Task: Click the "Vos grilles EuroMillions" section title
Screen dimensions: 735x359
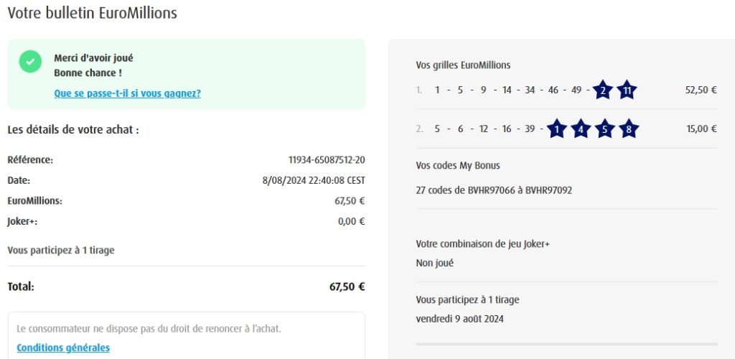Action: [x=463, y=65]
